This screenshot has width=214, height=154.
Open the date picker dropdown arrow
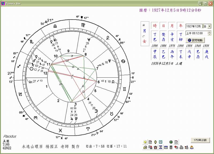pyautogui.click(x=209, y=26)
